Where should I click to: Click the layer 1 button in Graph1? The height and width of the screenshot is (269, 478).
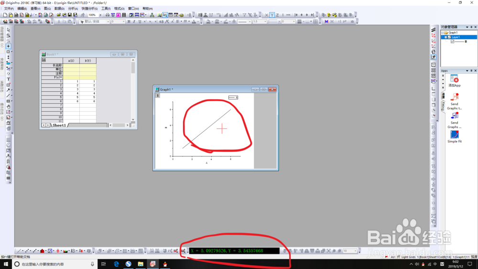(x=158, y=96)
